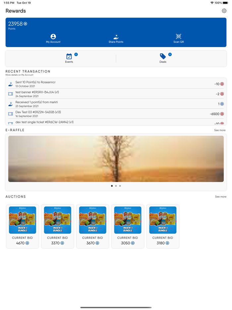The image size is (232, 310).
Task: Click share icon on Received 1 point row
Action: point(11,104)
